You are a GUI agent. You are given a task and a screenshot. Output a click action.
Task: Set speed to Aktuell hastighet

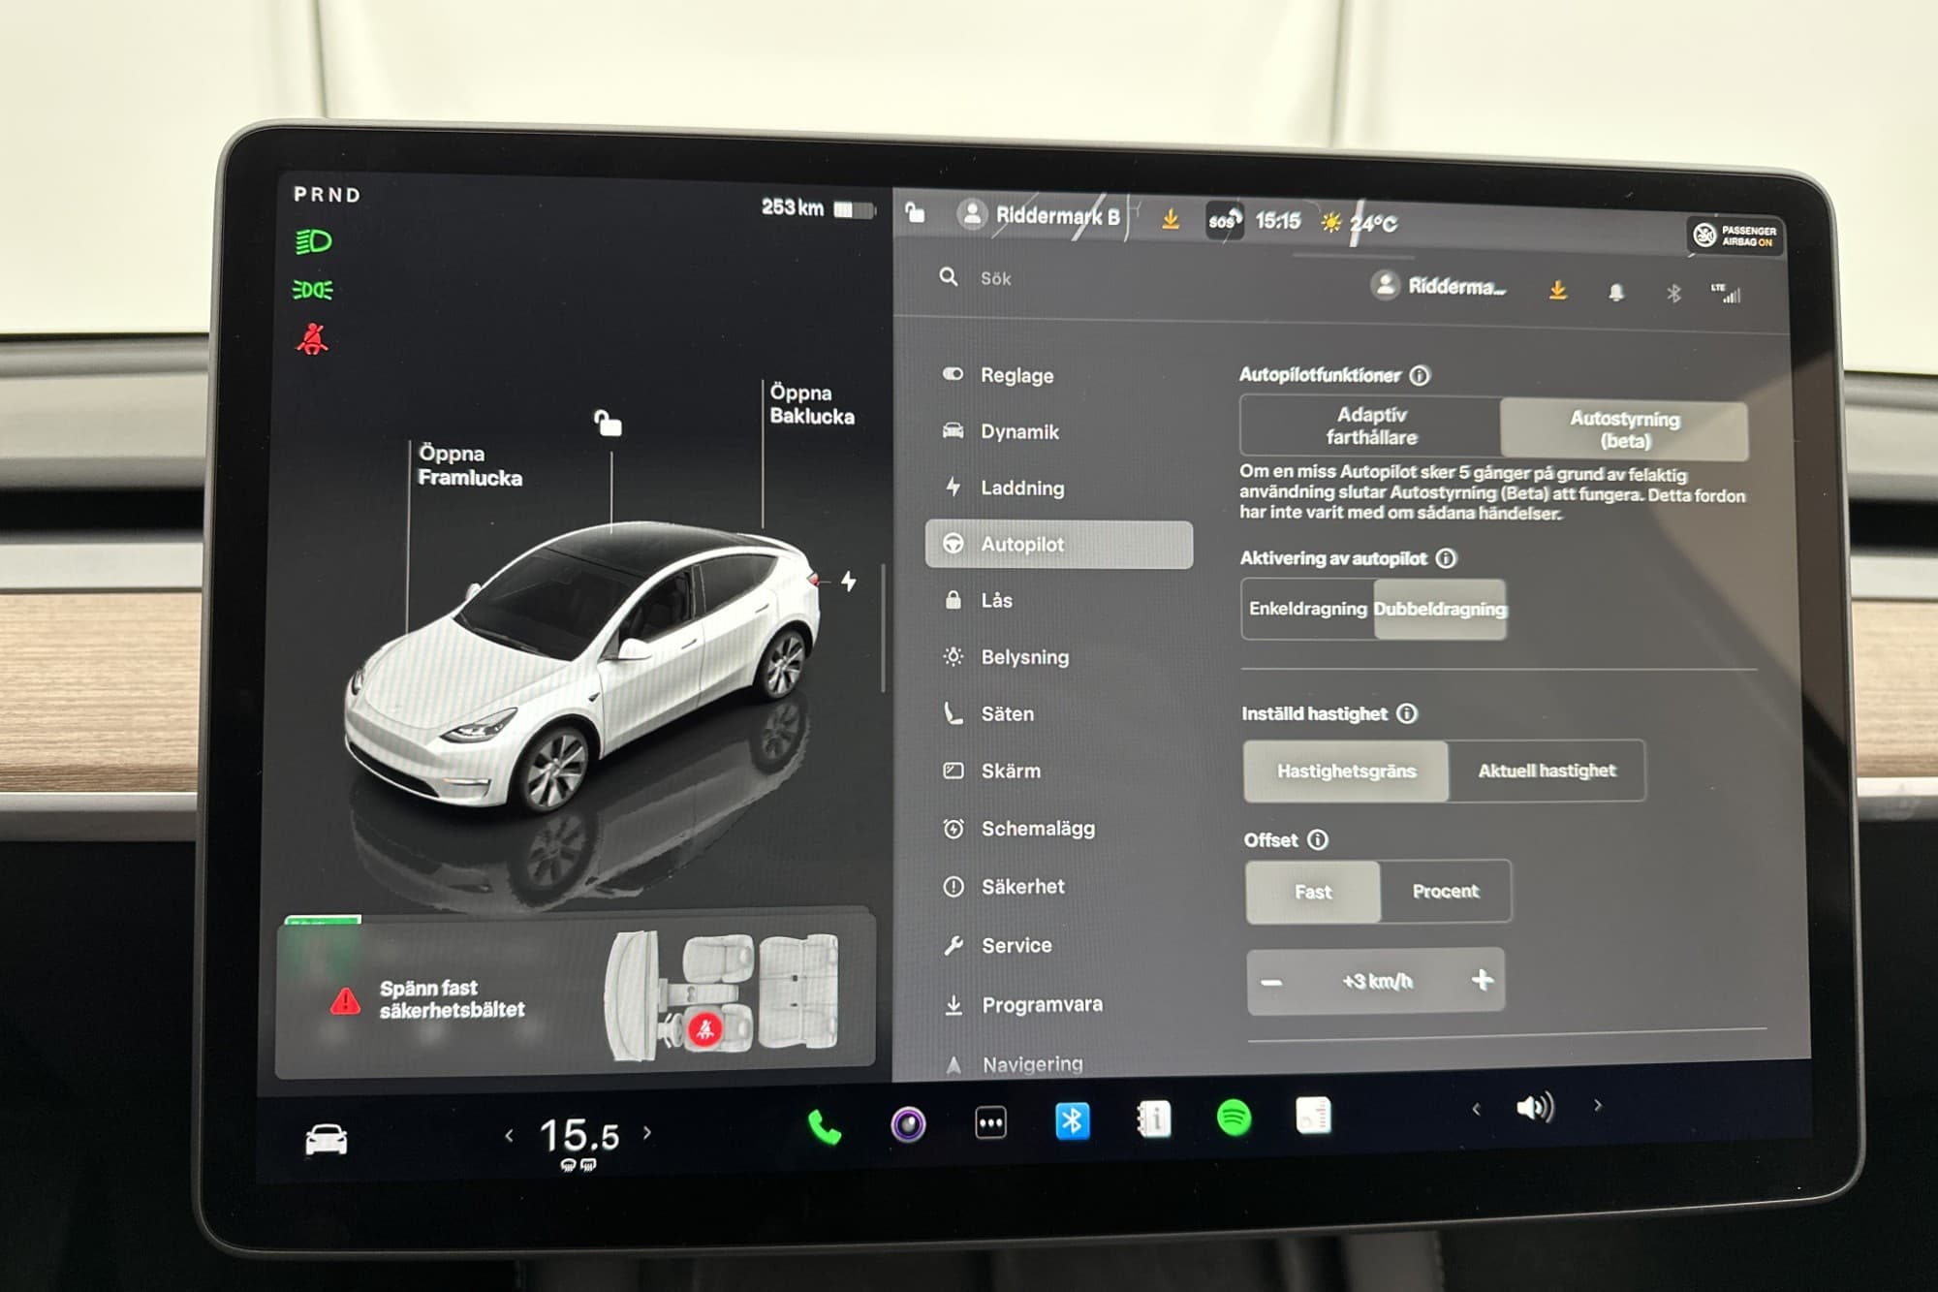[1547, 771]
